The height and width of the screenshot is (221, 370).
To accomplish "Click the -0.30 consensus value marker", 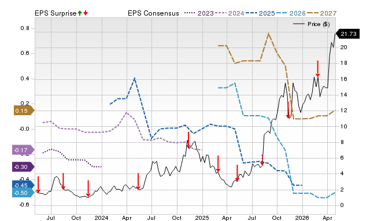I will (23, 167).
